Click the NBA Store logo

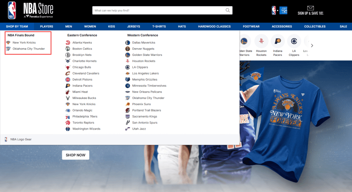pos(30,11)
